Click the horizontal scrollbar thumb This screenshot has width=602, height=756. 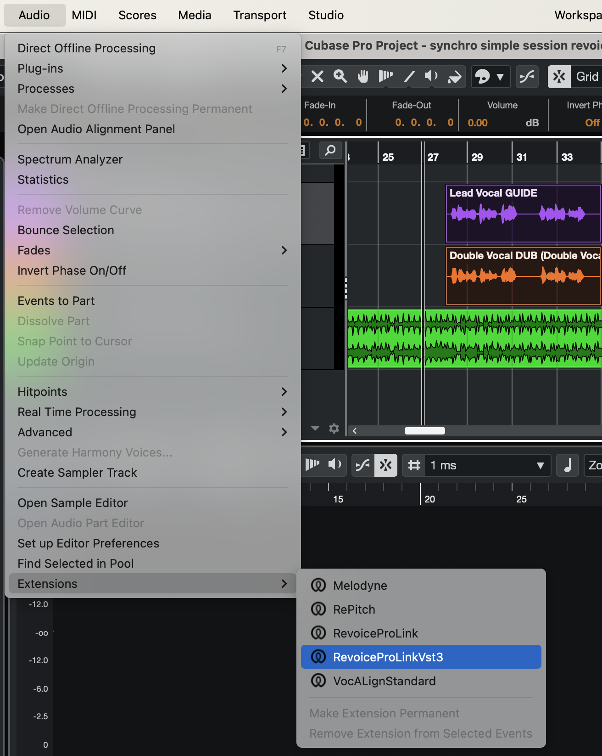(x=424, y=431)
